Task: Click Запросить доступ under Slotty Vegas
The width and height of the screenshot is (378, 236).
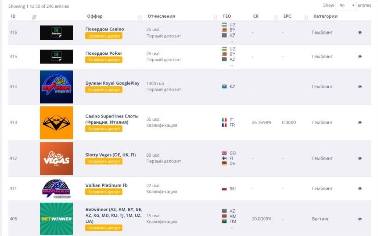Action: click(x=104, y=161)
